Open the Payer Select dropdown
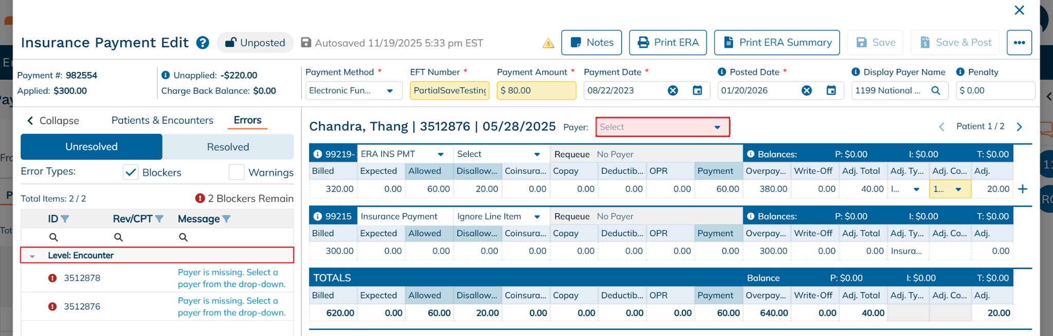1053x336 pixels. (x=662, y=127)
